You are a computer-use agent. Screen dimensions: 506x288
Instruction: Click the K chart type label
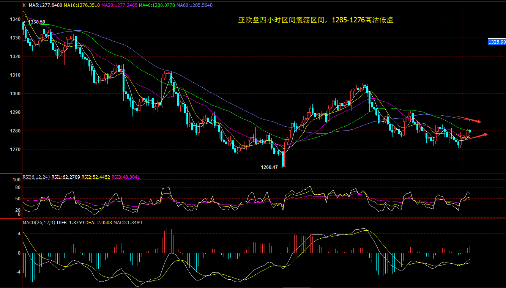click(x=24, y=5)
